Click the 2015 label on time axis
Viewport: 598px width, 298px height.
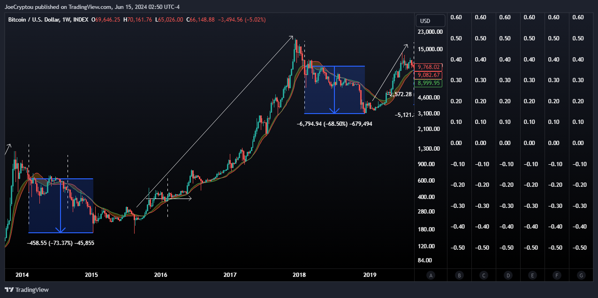[x=91, y=275]
